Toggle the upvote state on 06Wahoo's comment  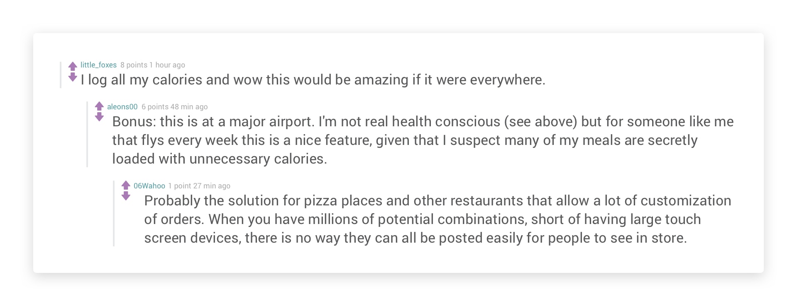click(x=126, y=185)
